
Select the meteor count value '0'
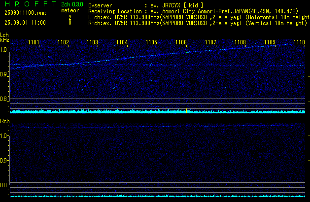click(70, 23)
